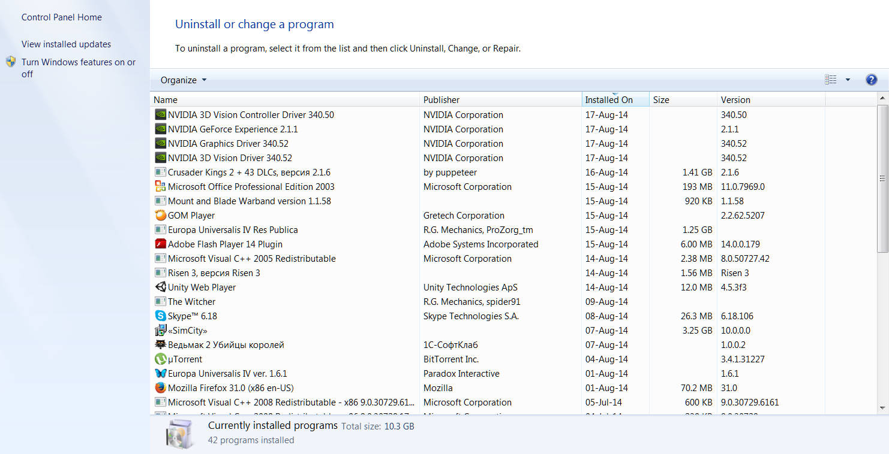The width and height of the screenshot is (889, 454).
Task: Click the Microsoft Office 2003 icon
Action: 160,187
